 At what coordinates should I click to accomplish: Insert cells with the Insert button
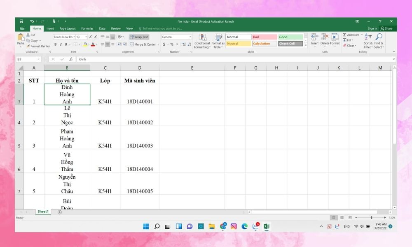(315, 40)
